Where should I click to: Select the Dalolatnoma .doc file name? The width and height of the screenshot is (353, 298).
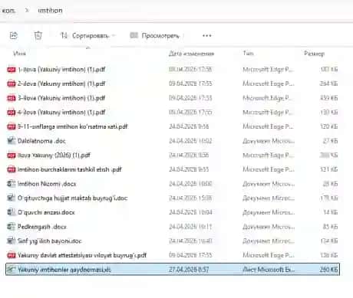tap(41, 141)
